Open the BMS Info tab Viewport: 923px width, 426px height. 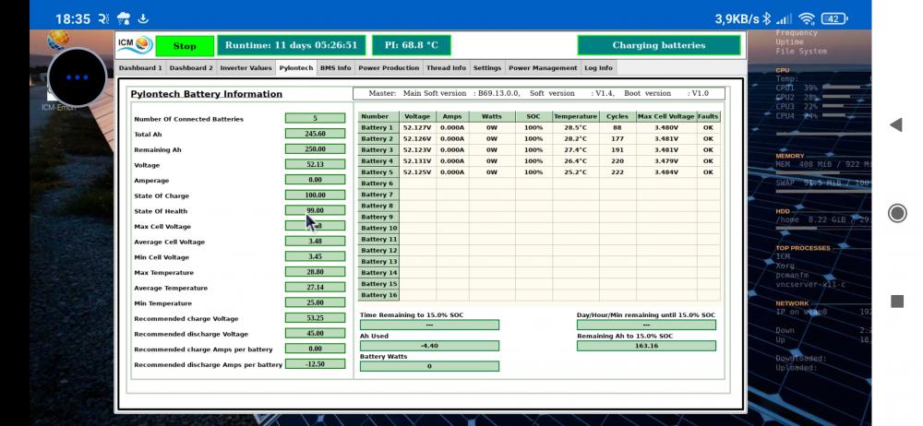tap(336, 67)
